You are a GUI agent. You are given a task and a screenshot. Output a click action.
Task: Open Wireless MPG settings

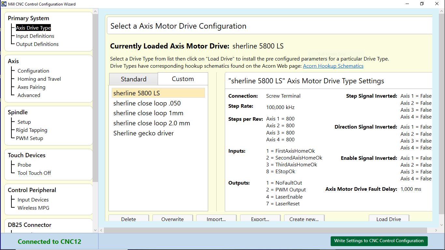pyautogui.click(x=33, y=208)
